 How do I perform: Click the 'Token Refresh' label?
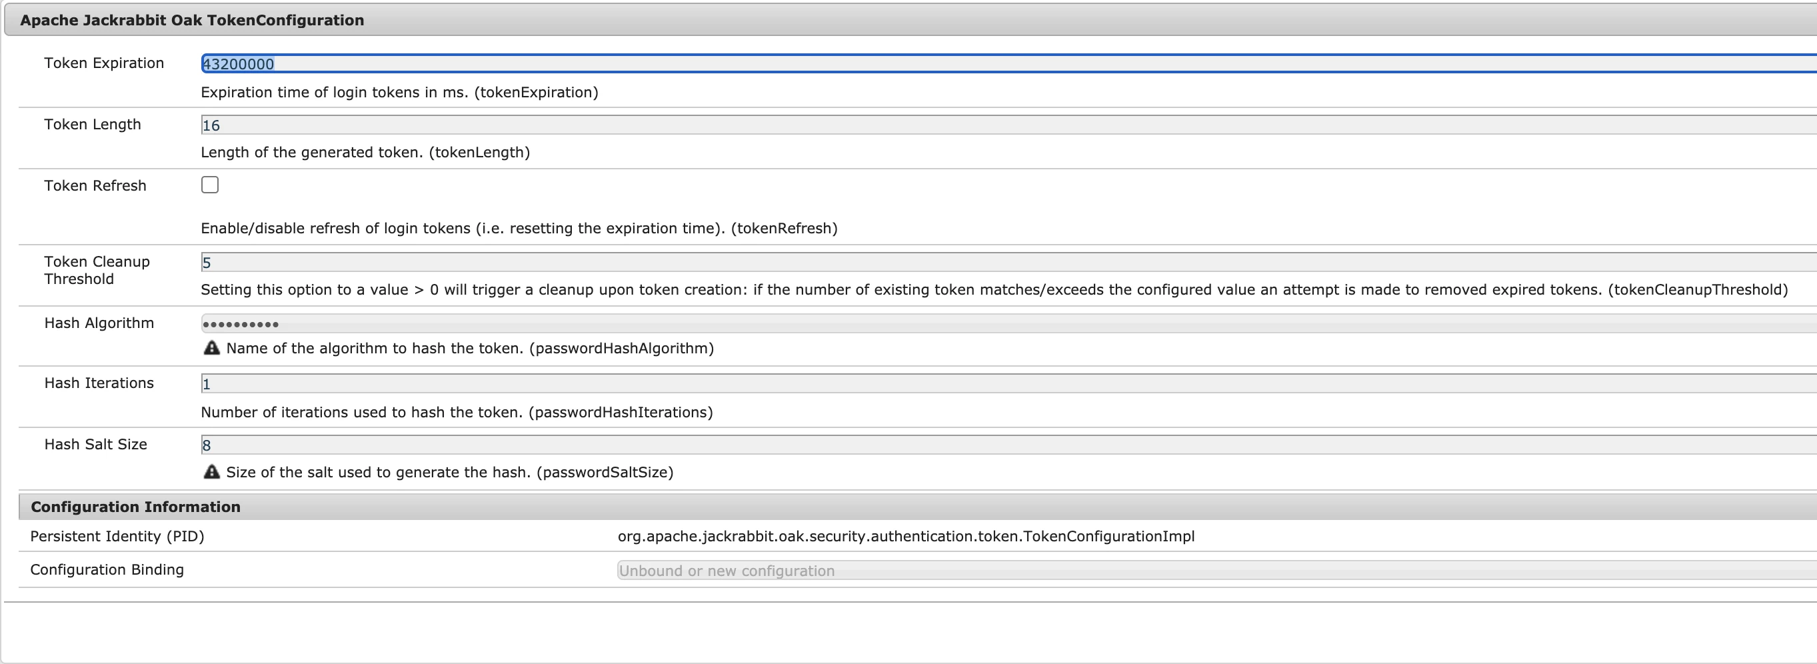95,185
